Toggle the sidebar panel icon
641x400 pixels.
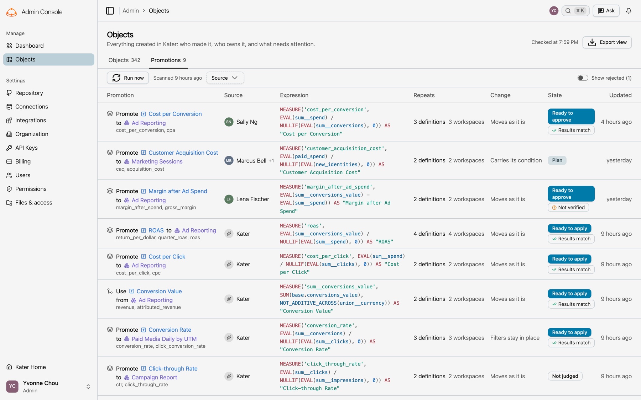click(110, 11)
